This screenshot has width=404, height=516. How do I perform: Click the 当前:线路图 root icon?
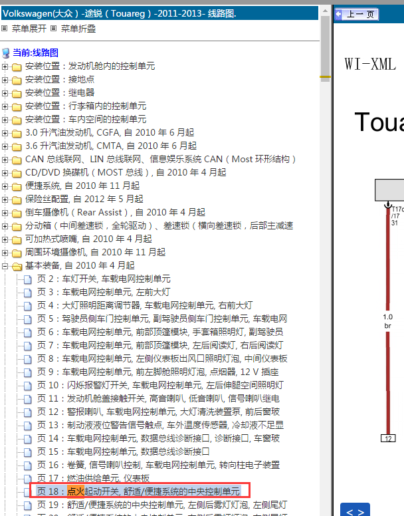pyautogui.click(x=5, y=53)
